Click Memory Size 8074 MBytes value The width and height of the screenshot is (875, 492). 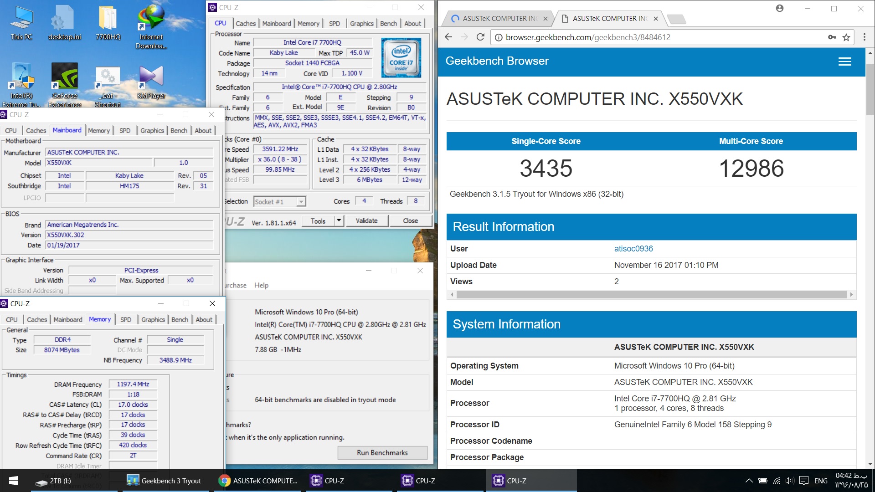pyautogui.click(x=62, y=350)
